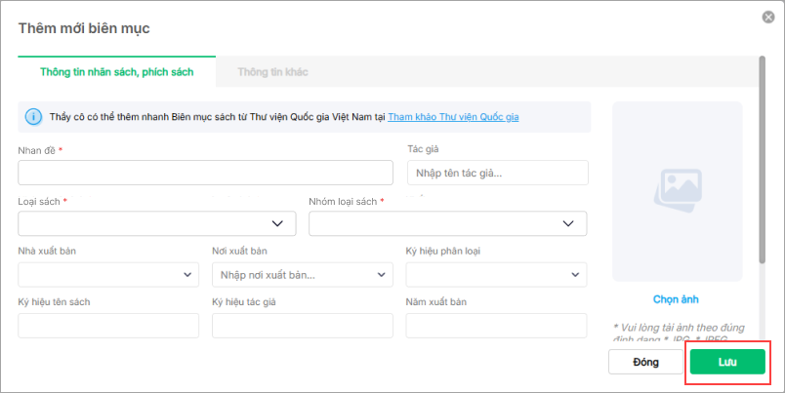Click the Nhan đề input field
The height and width of the screenshot is (393, 785).
205,173
